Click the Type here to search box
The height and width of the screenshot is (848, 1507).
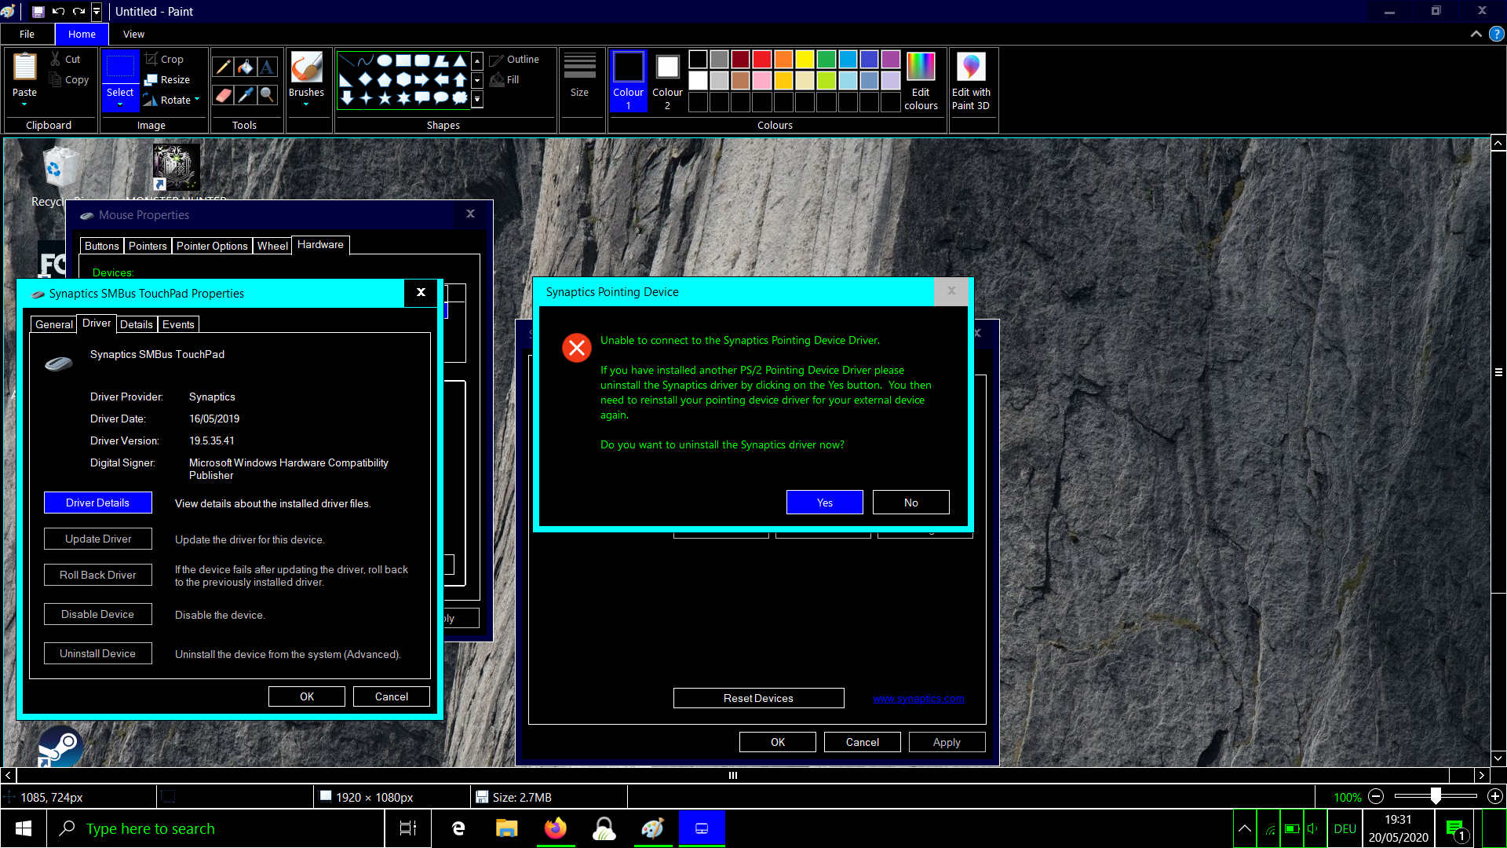tap(216, 828)
